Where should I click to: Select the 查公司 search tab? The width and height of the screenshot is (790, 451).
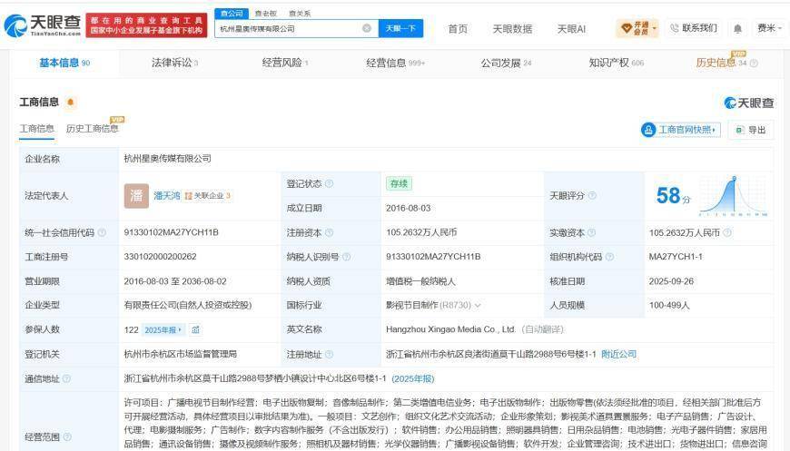(x=232, y=14)
